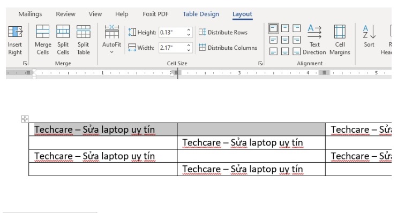
Task: Select the Align Center alignment button
Action: [x=285, y=40]
